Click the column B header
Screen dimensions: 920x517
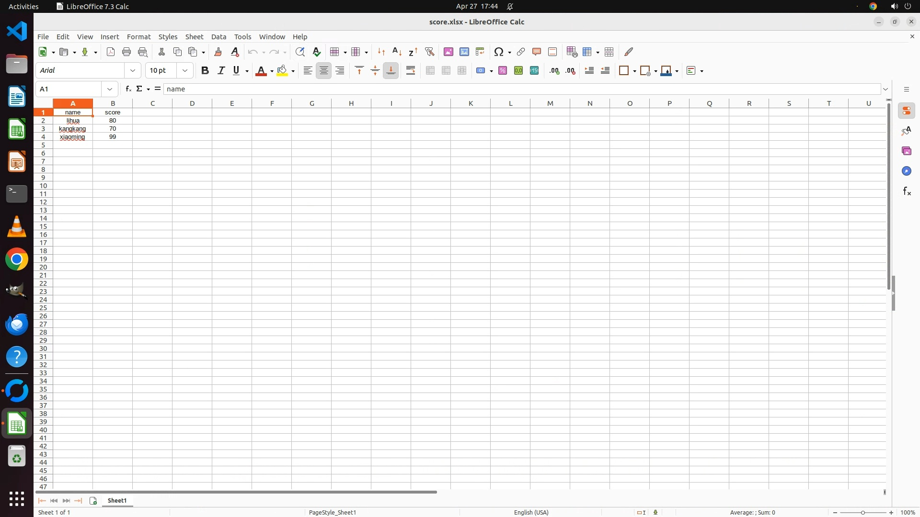pos(113,103)
